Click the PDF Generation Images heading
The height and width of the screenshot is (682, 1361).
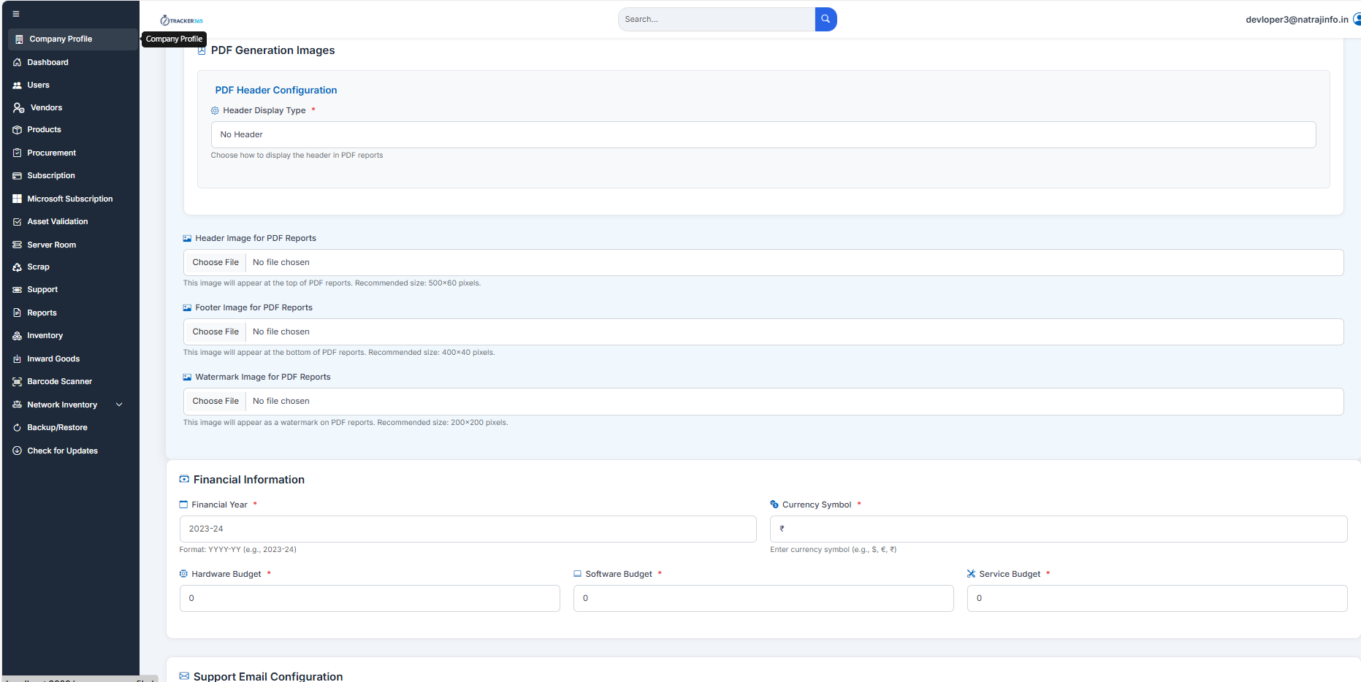tap(272, 50)
